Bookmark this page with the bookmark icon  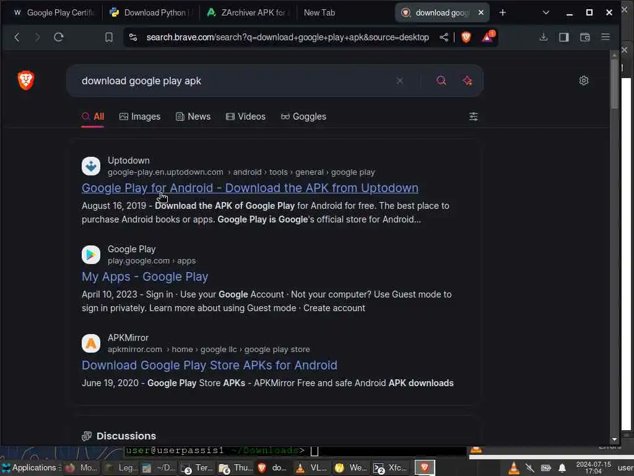click(x=109, y=37)
